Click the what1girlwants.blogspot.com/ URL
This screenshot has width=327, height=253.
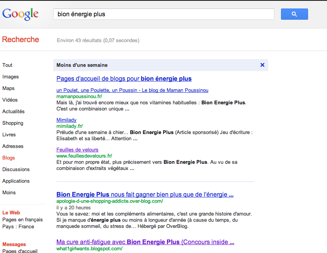[x=89, y=249]
